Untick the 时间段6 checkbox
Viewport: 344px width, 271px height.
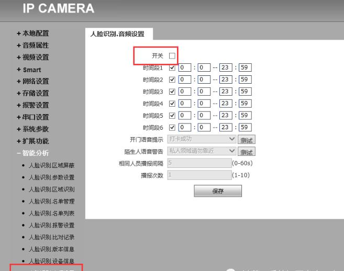(x=172, y=127)
